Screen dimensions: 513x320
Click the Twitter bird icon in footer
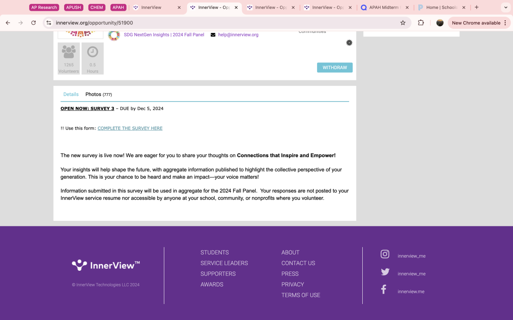[x=385, y=272]
